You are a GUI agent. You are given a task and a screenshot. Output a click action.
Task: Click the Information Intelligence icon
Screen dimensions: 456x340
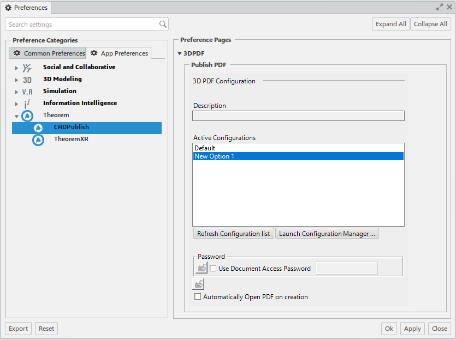tap(27, 104)
